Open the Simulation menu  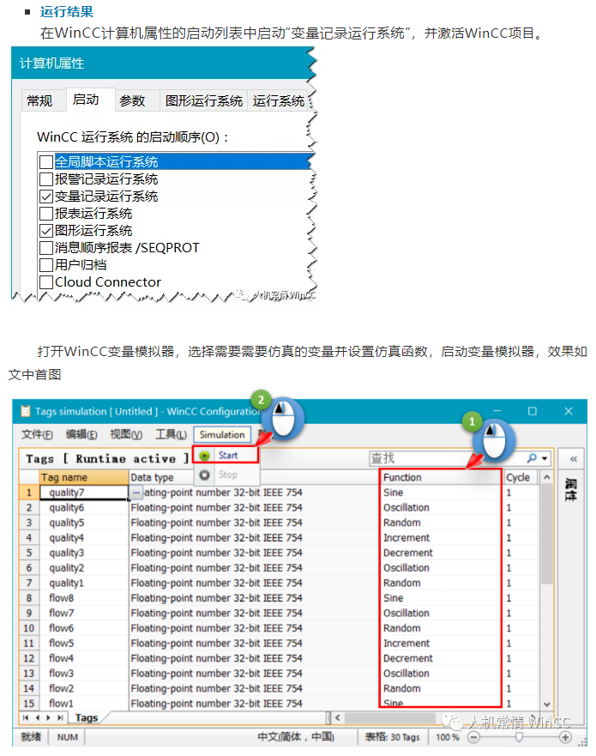(222, 435)
